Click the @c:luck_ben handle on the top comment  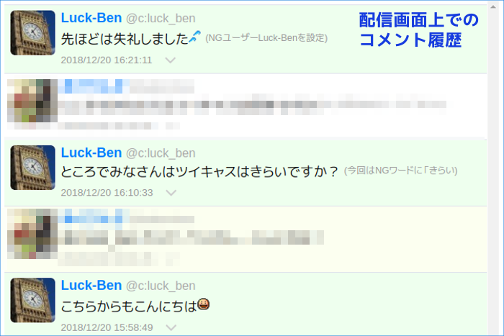coord(161,19)
